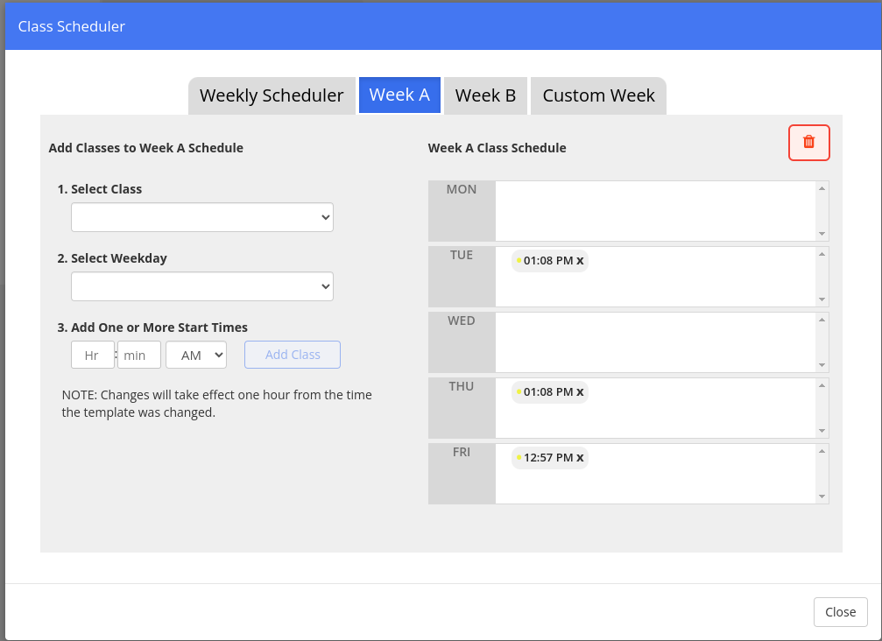Click TUE row scroll down arrow
This screenshot has height=641, width=882.
pyautogui.click(x=822, y=299)
